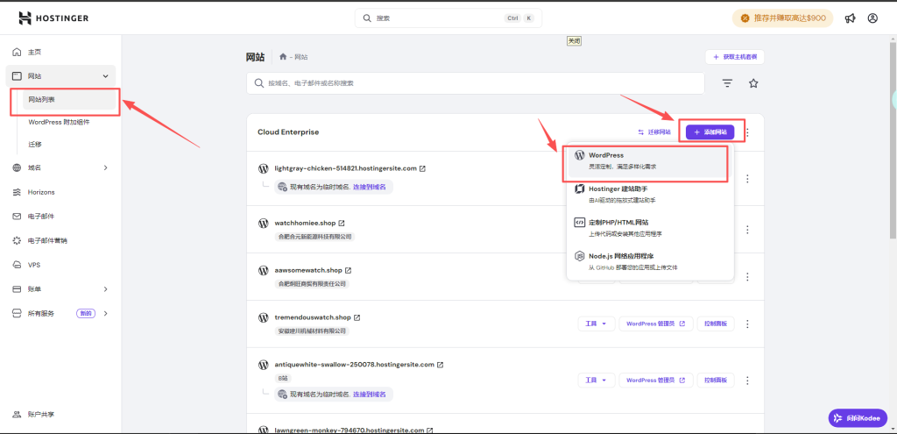Open 网站列表 in the sidebar
897x434 pixels.
68,100
